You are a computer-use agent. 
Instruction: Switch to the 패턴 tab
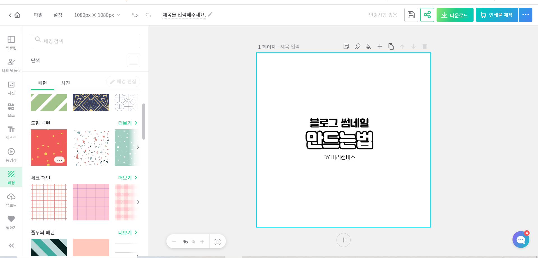coord(42,83)
